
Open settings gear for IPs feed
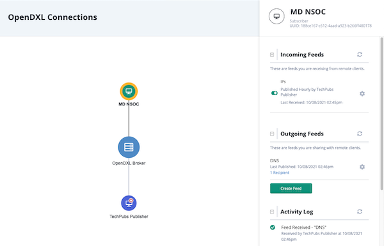[x=362, y=94]
